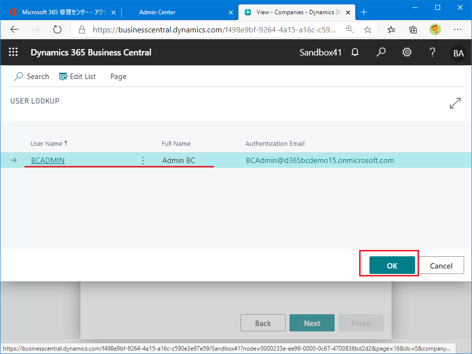Reload the page with the refresh icon
The width and height of the screenshot is (472, 354).
[57, 29]
